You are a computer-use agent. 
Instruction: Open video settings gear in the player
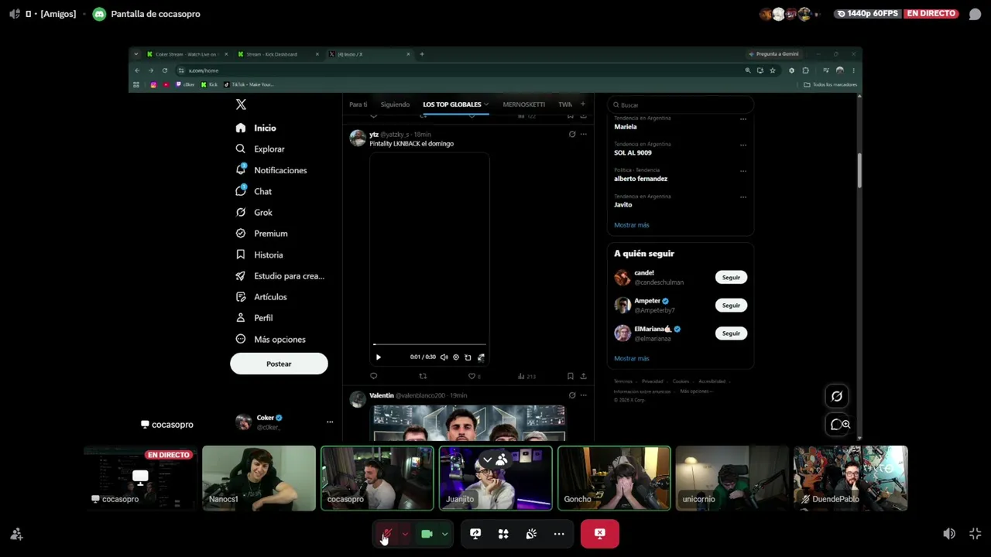tap(456, 357)
